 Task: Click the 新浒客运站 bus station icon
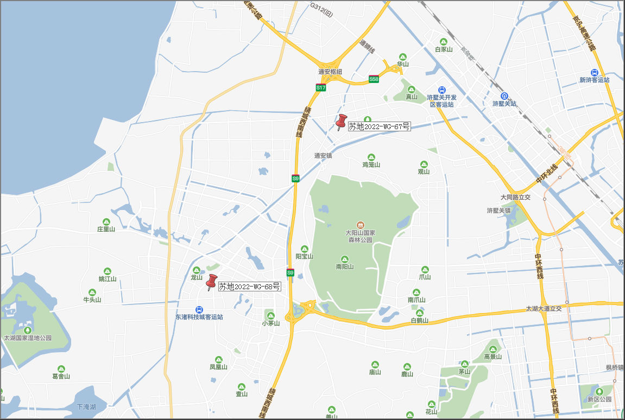[x=594, y=73]
